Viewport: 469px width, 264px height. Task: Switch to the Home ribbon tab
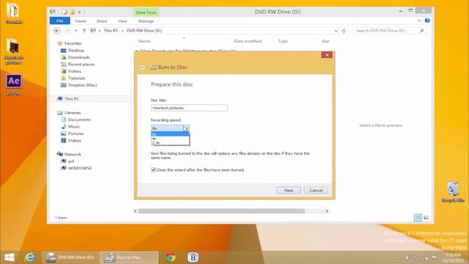click(81, 21)
